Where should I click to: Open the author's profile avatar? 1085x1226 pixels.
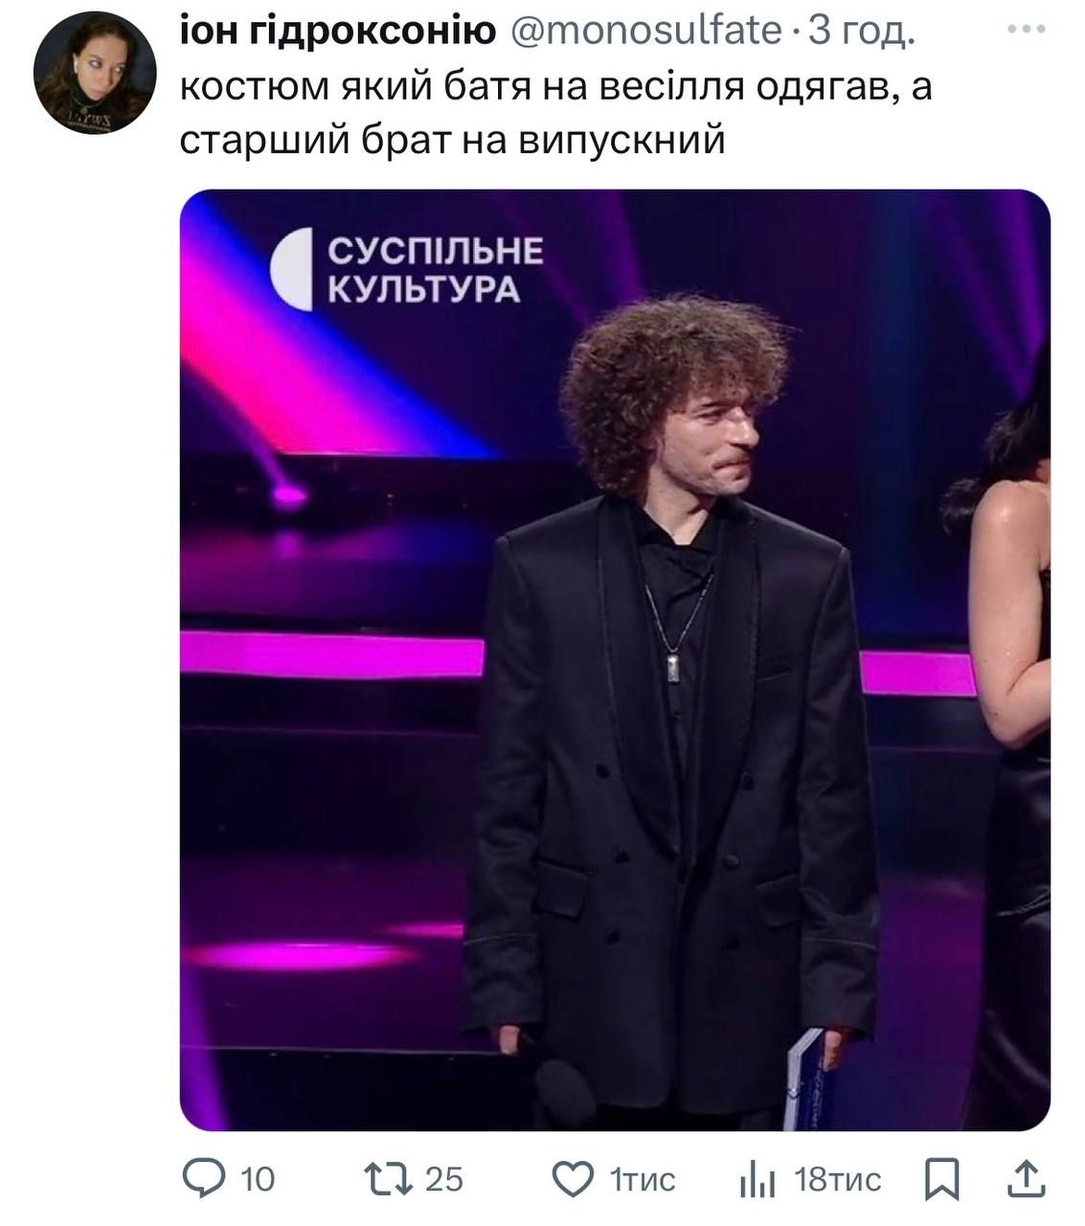95,73
